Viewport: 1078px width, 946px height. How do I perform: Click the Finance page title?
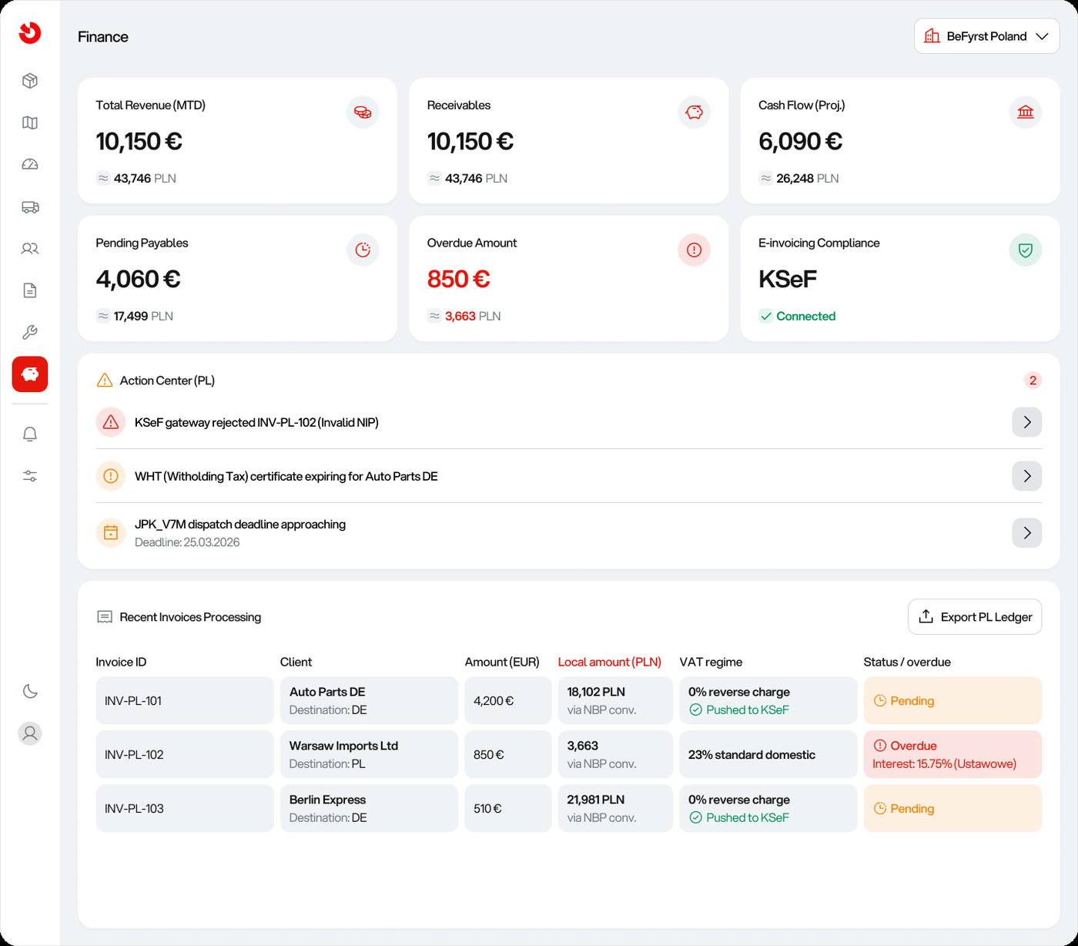pos(103,37)
